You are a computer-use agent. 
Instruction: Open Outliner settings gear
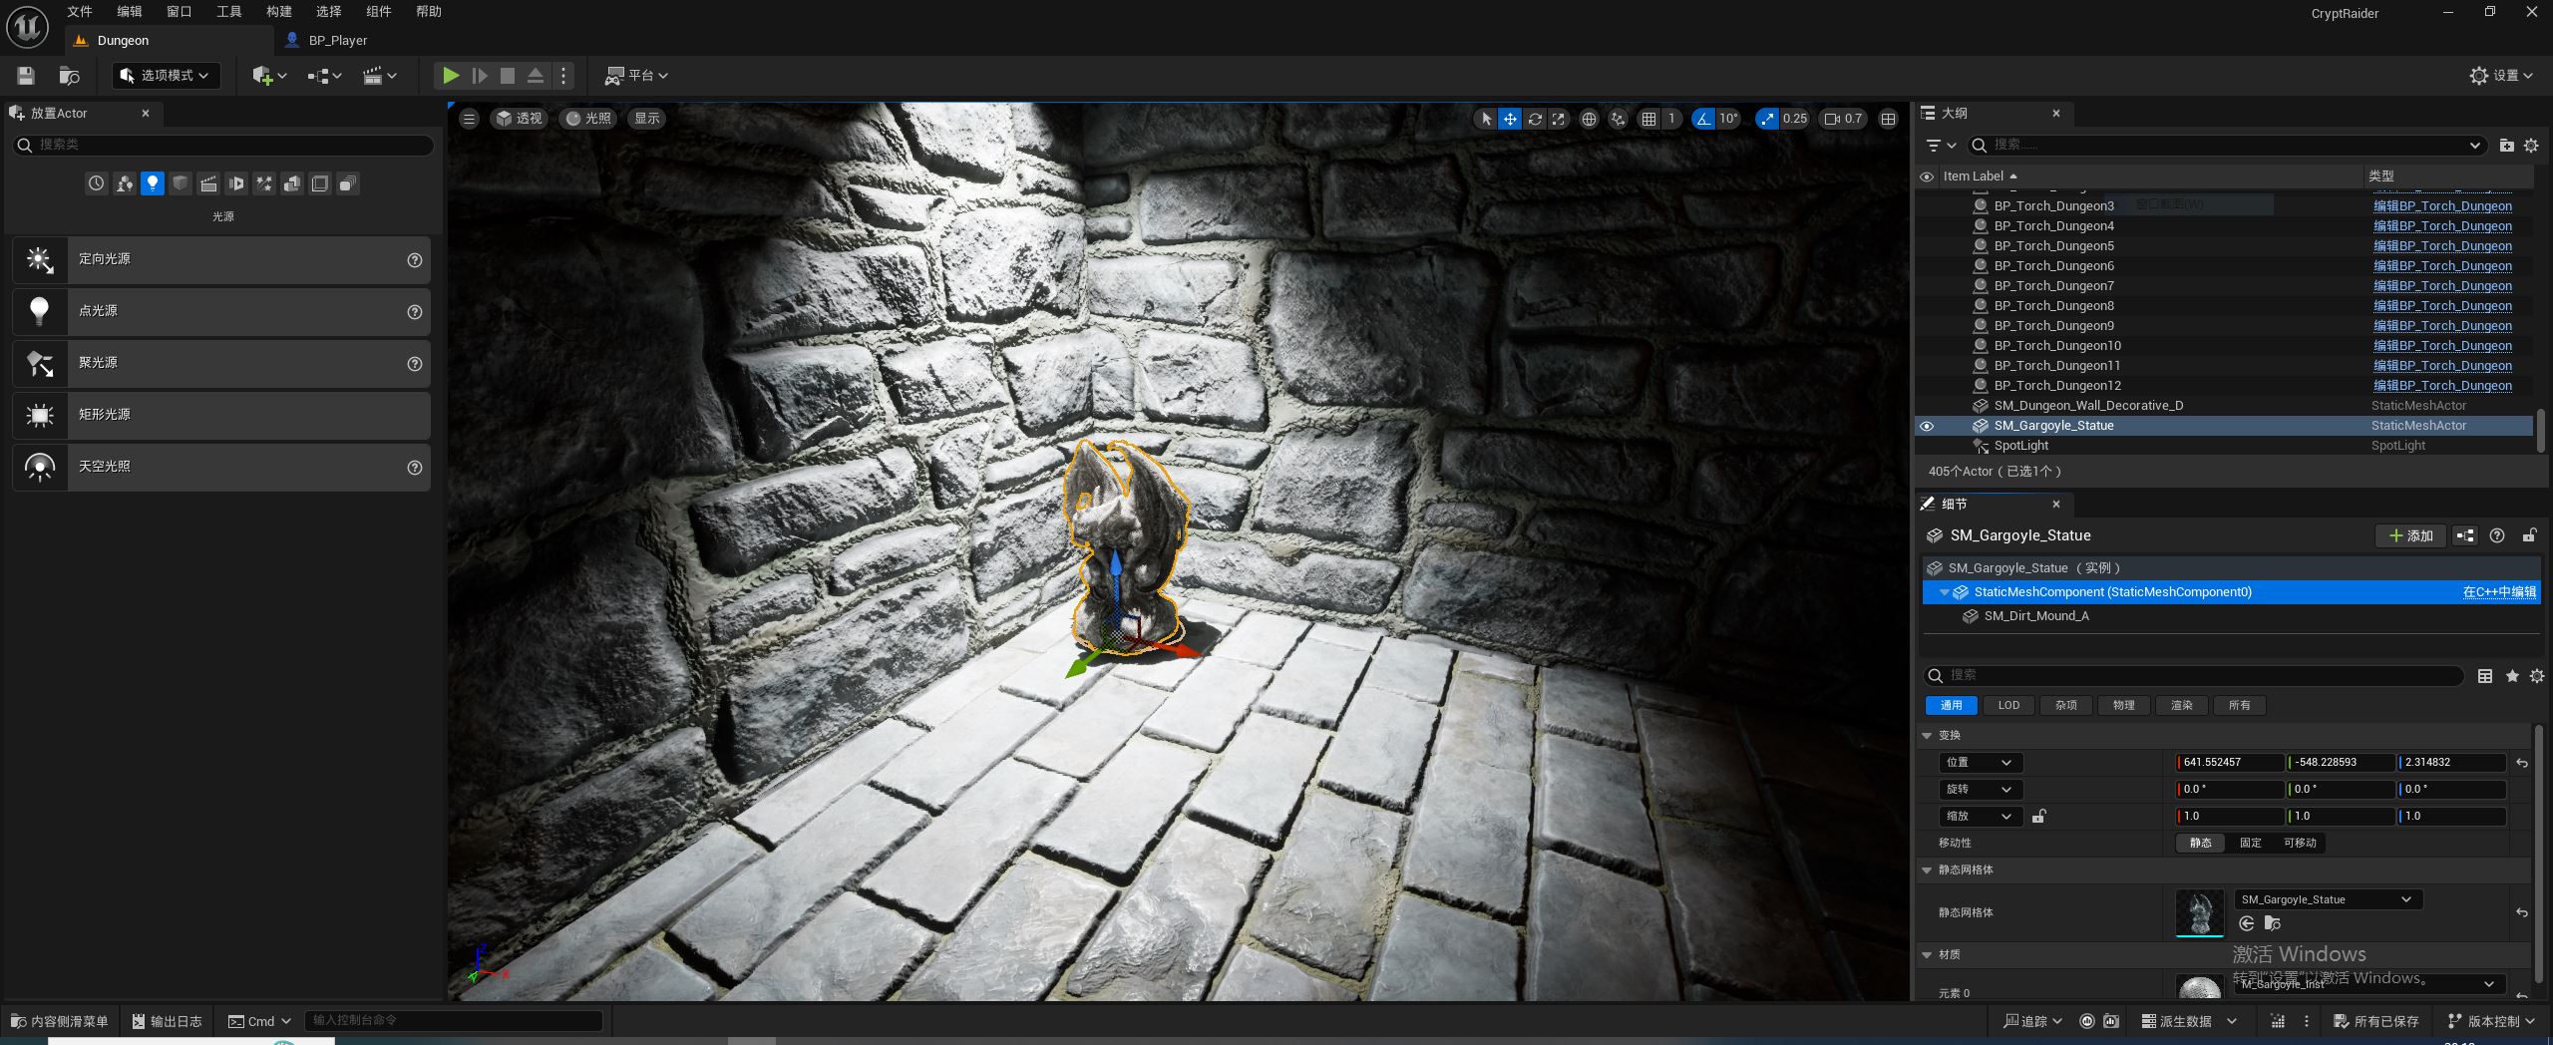[2531, 146]
